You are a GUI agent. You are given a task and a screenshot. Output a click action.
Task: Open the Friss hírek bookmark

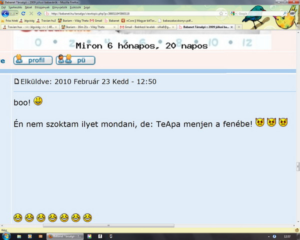(9, 20)
